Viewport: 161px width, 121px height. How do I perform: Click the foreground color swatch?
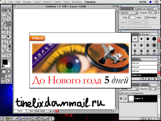[x=5, y=62]
